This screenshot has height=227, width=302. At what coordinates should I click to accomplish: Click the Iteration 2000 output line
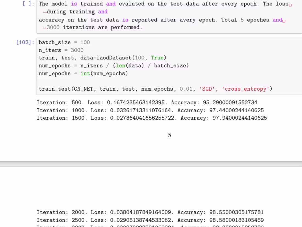point(150,212)
